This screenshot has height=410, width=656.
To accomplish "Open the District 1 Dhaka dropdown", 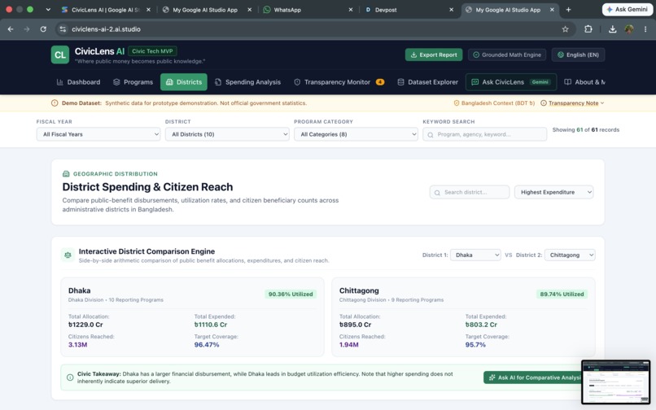I will tap(475, 255).
